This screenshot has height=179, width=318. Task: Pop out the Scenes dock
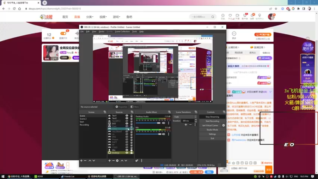[105, 112]
